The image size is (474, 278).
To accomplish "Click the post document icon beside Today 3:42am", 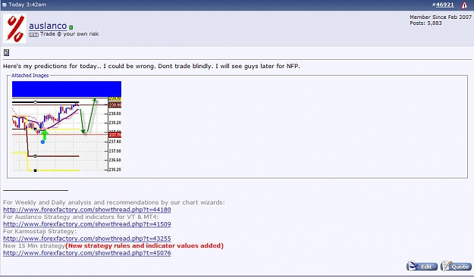I will 5,5.
